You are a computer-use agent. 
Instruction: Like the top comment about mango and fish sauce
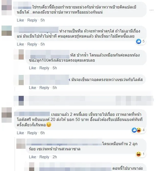coord(20,20)
